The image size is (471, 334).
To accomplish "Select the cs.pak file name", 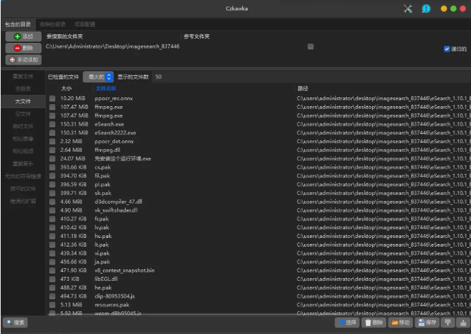I will (x=103, y=167).
